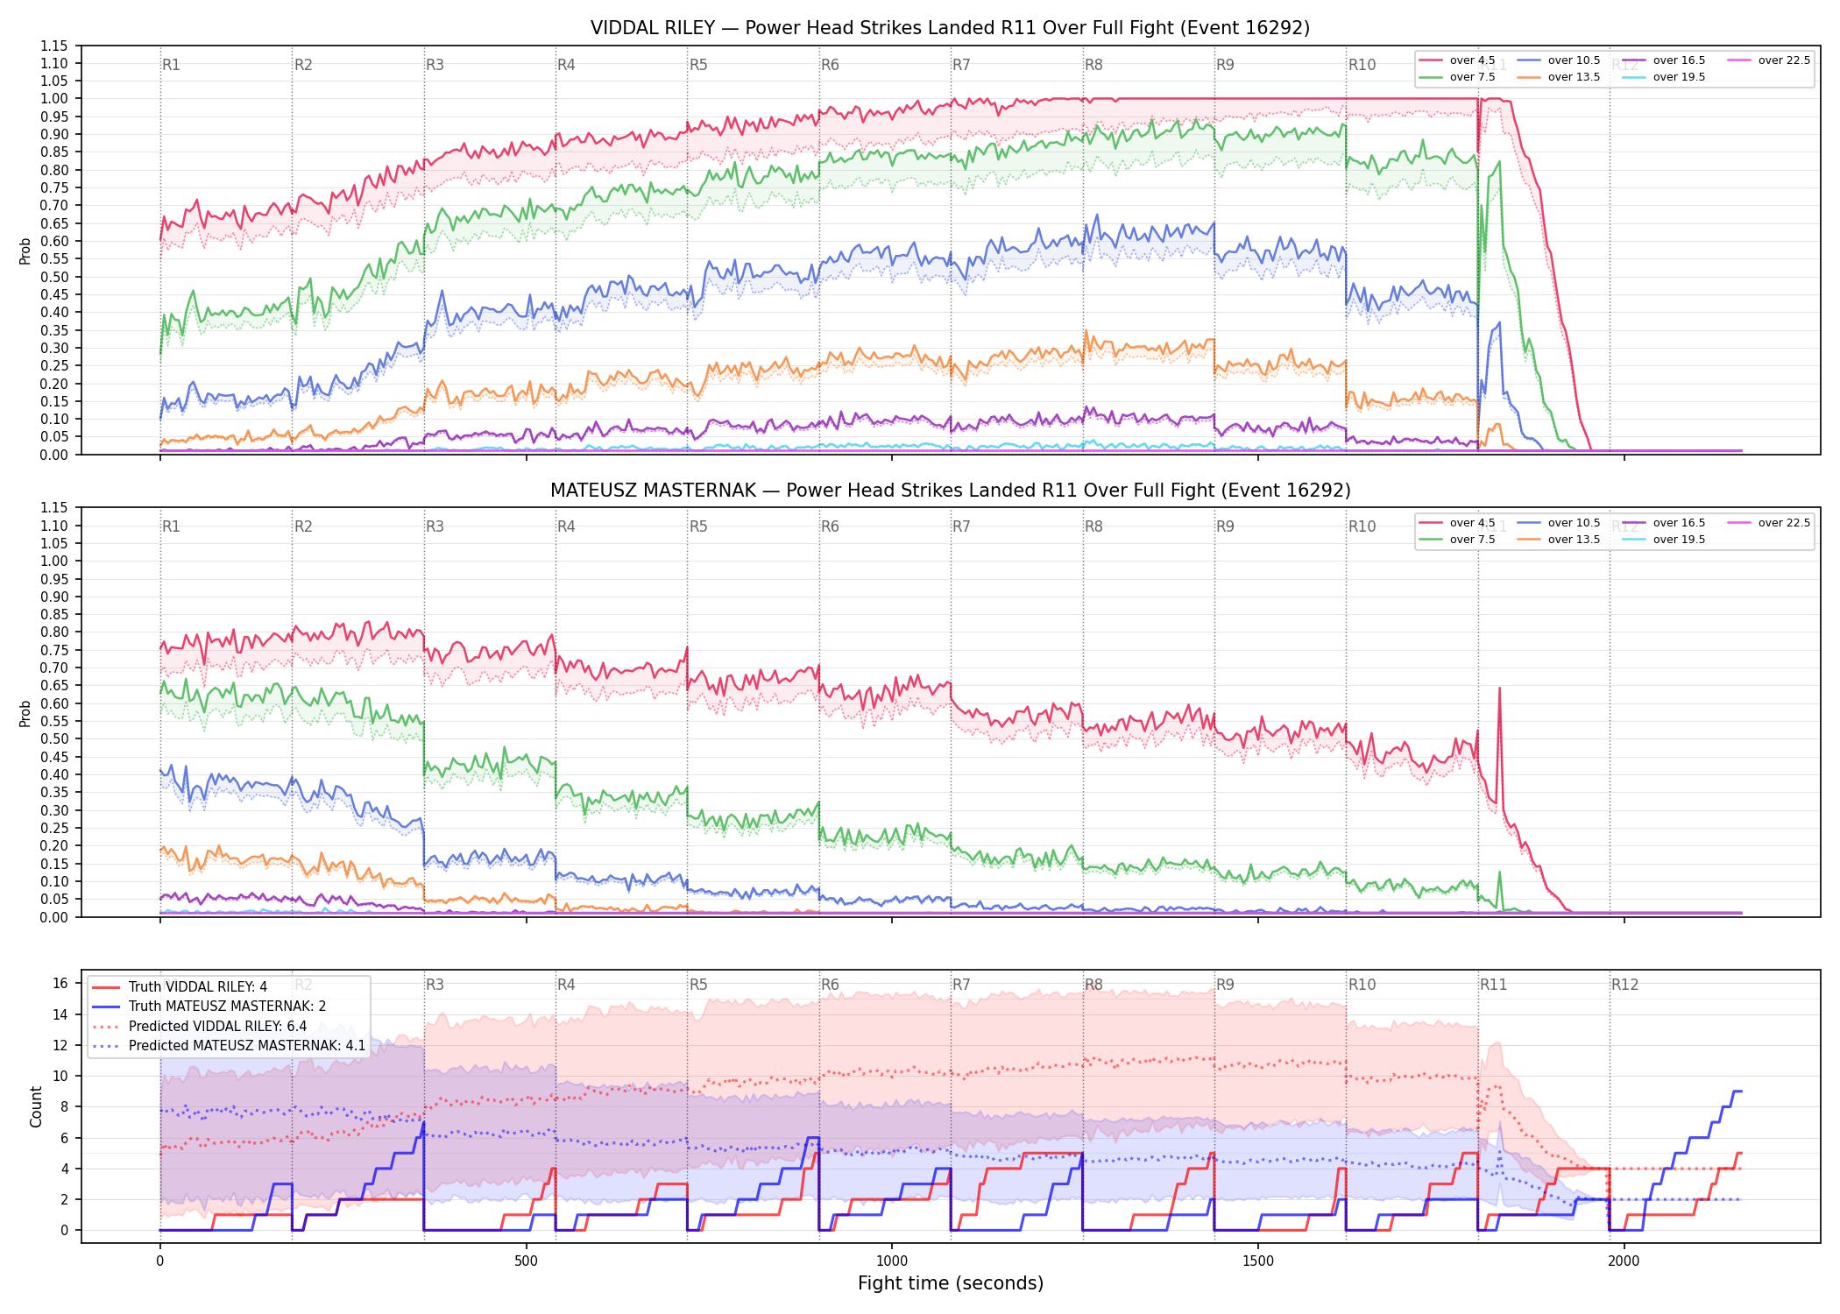Viewport: 1840px width, 1314px height.
Task: Select 'over 10.5' label in Masternak chart legend
Action: [x=1574, y=523]
